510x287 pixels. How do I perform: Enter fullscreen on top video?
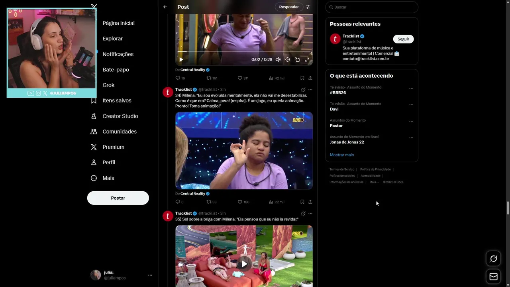(x=307, y=60)
